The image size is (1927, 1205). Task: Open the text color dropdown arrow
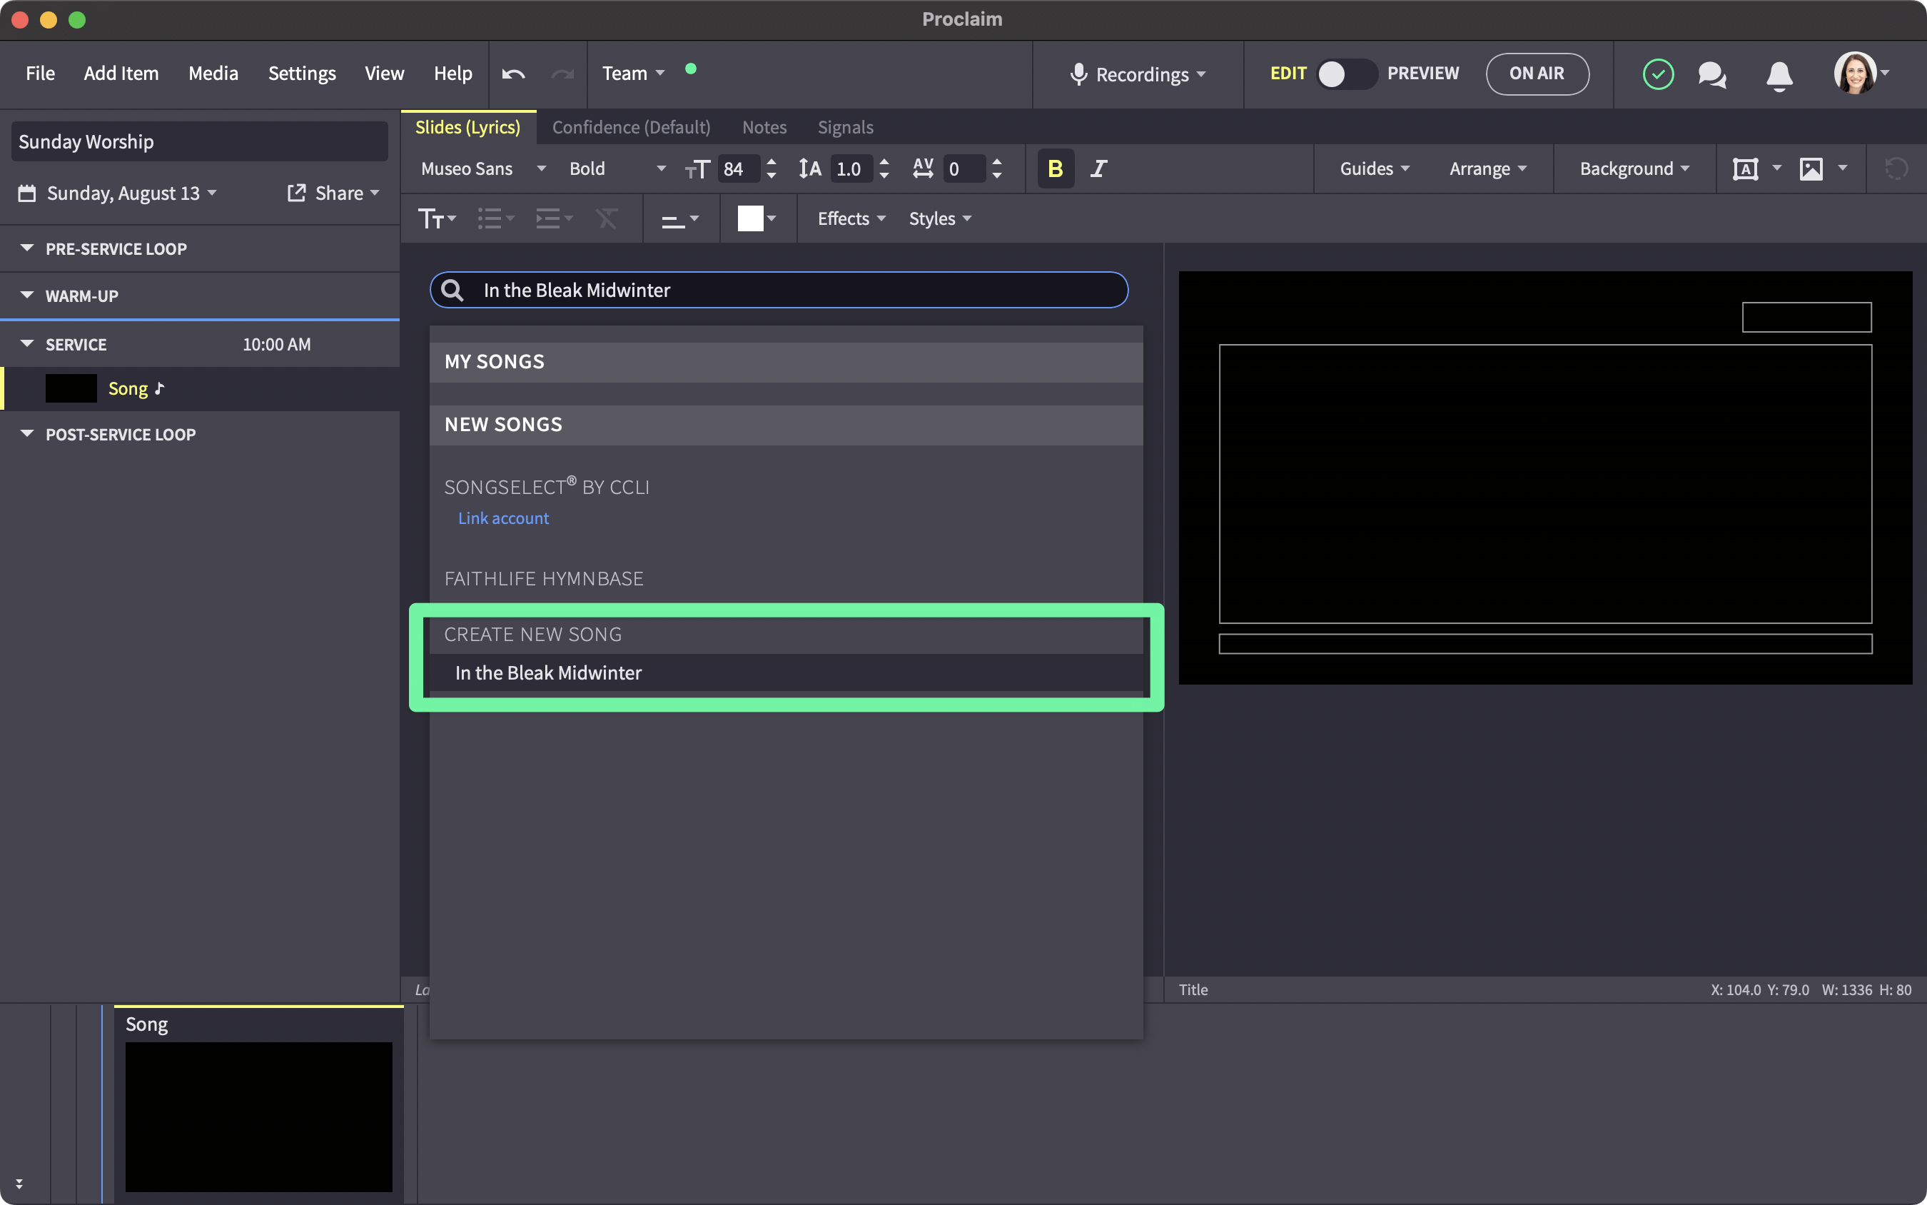pos(771,218)
